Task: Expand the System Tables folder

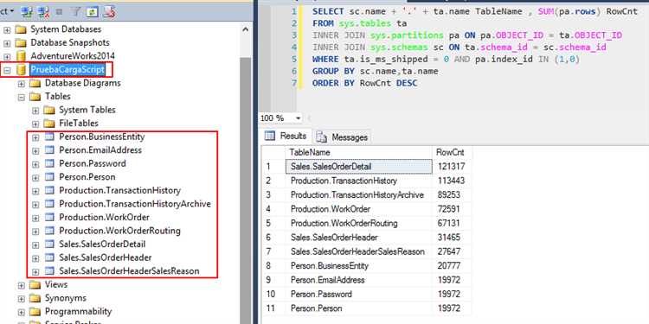Action: (x=35, y=111)
